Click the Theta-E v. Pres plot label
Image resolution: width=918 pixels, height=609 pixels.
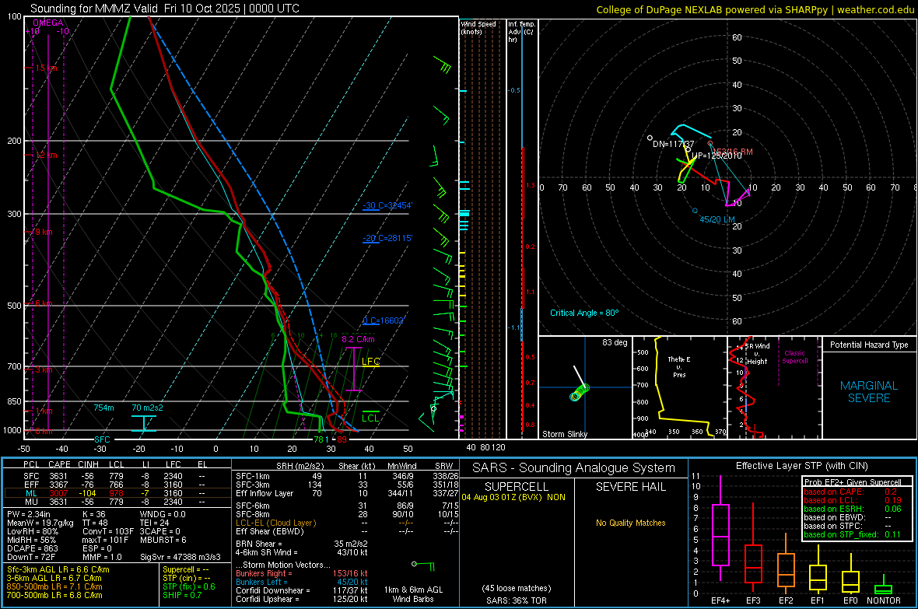click(x=679, y=366)
